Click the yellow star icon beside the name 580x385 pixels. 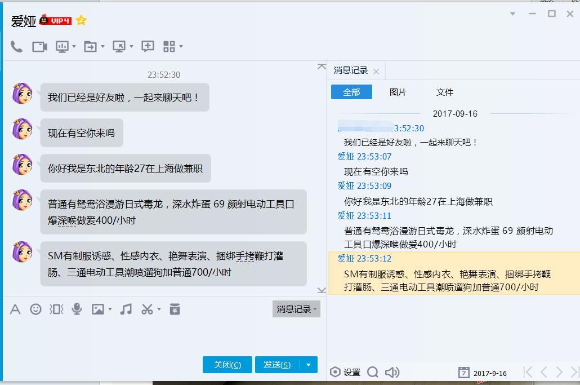coord(81,20)
